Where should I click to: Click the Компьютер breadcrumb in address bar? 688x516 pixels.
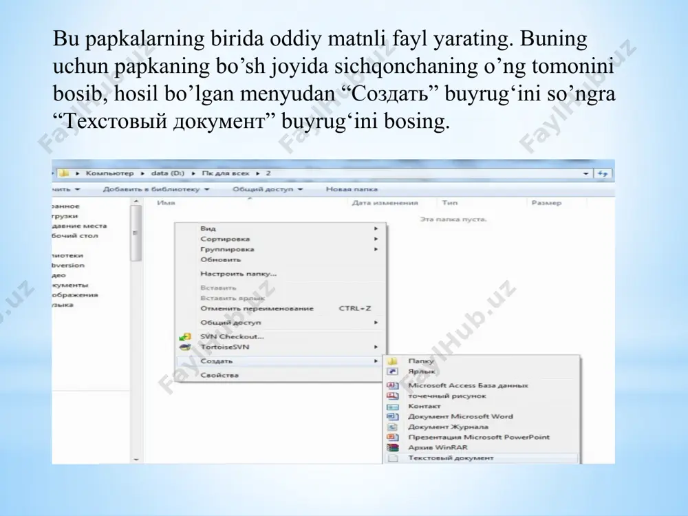(x=109, y=173)
